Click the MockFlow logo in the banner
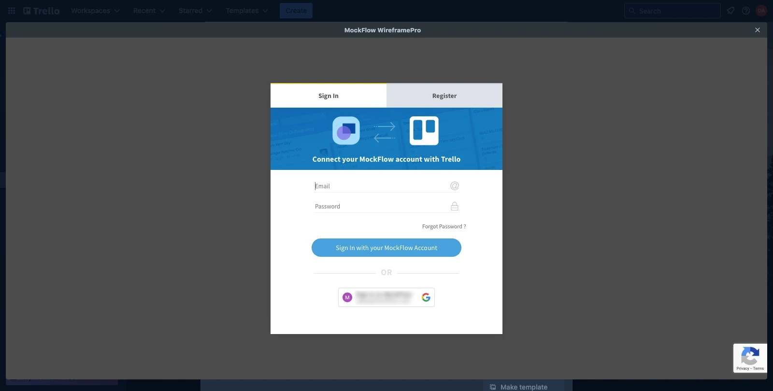This screenshot has height=391, width=773. click(346, 130)
